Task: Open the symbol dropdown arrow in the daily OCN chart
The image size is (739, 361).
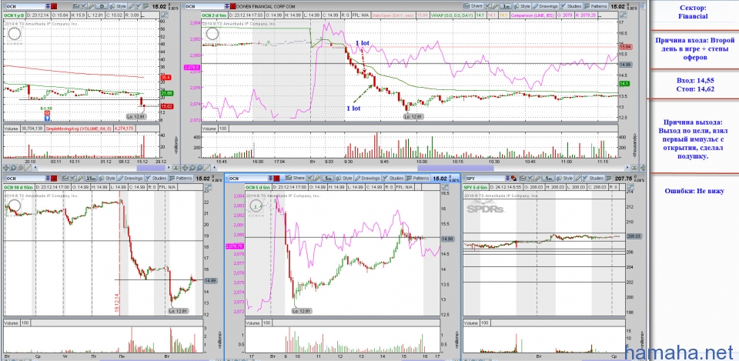Action: (48, 6)
